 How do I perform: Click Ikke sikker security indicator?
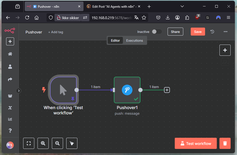68,18
